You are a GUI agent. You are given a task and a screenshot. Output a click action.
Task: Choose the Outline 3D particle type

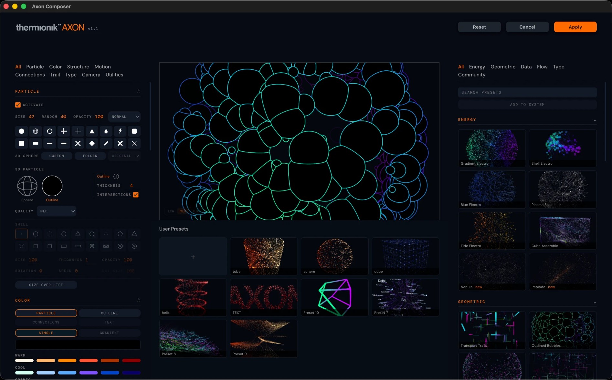(x=52, y=186)
